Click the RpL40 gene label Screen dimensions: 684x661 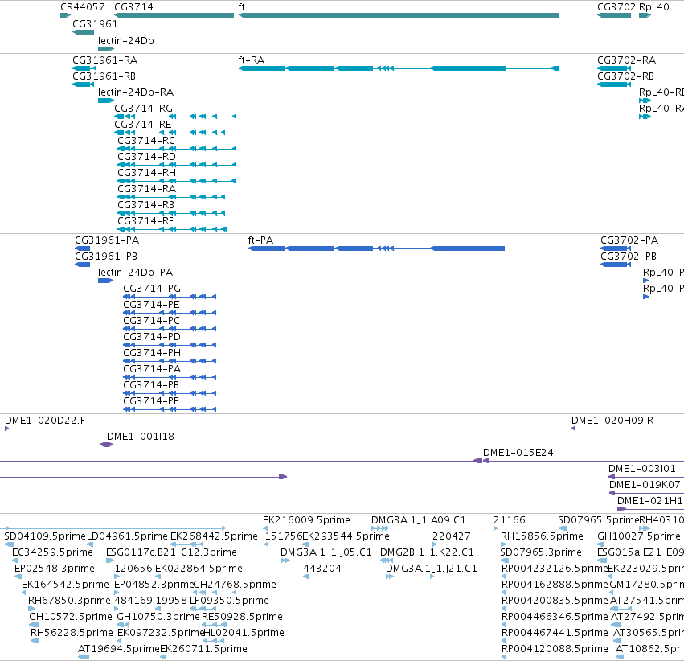pyautogui.click(x=654, y=7)
